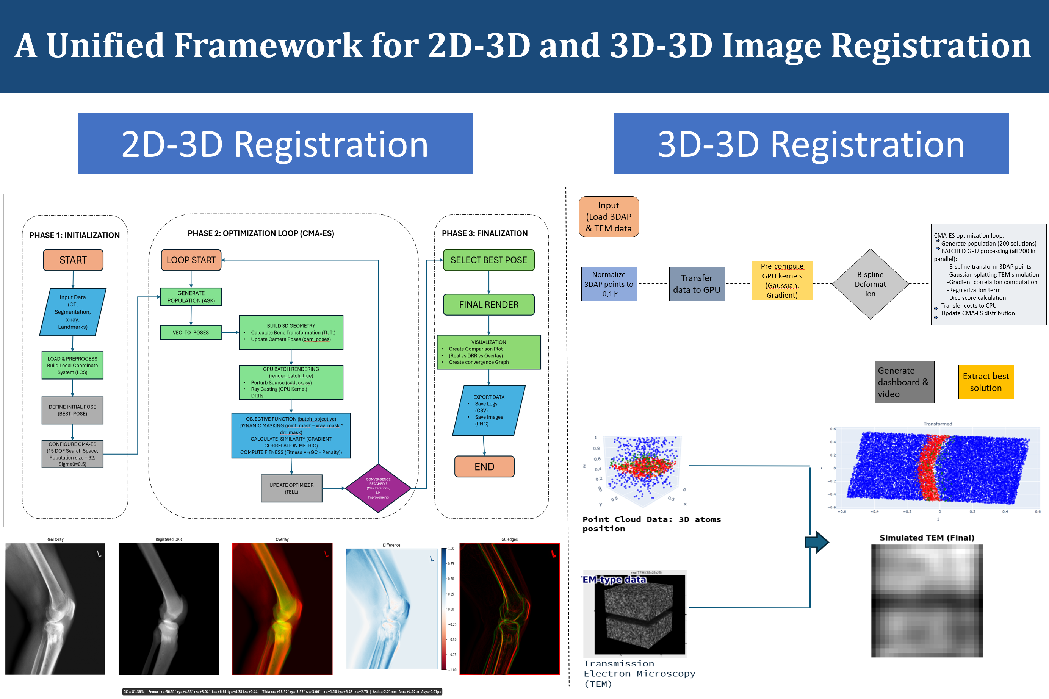This screenshot has height=699, width=1049.
Task: Click the Overlay knee image
Action: coord(282,608)
